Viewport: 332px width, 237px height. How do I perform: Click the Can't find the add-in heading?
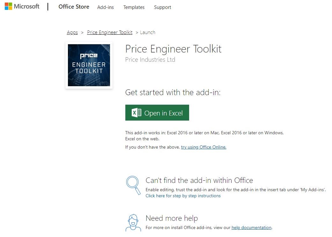point(199,180)
